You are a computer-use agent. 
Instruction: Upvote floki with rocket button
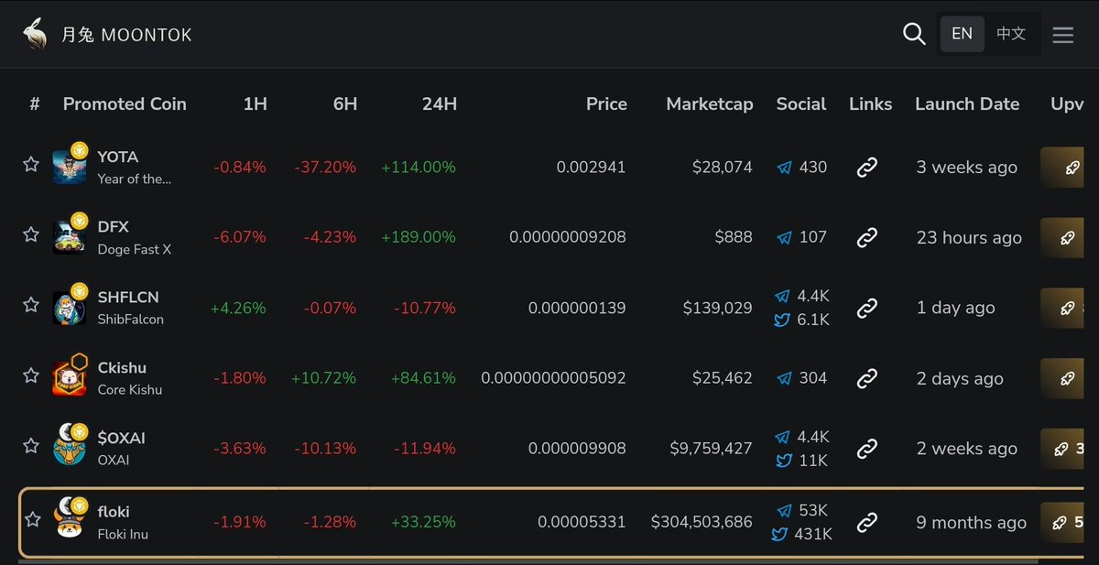coord(1063,523)
